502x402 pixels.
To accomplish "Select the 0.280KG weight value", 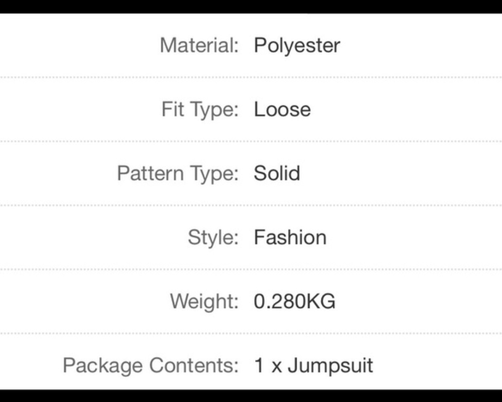I will point(294,301).
